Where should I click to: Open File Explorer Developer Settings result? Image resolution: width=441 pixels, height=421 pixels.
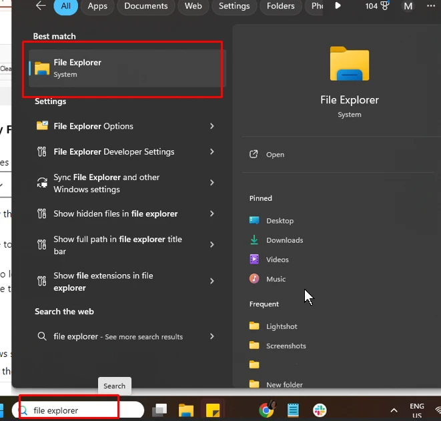pyautogui.click(x=125, y=151)
